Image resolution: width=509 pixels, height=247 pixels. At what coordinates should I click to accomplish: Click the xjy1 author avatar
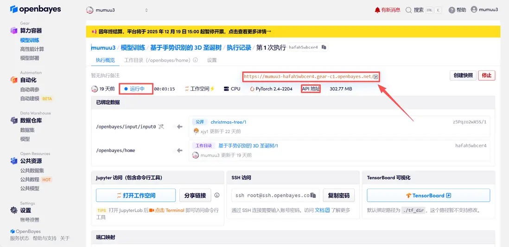pyautogui.click(x=196, y=132)
